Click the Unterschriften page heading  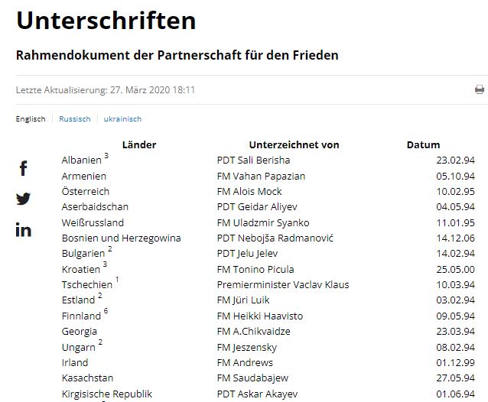coord(106,21)
